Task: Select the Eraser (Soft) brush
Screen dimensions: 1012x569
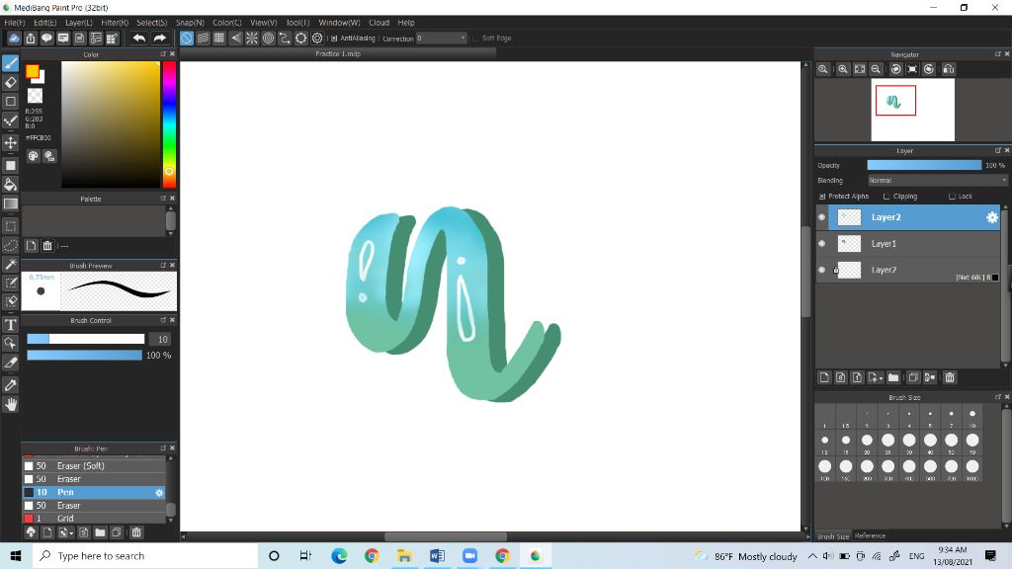Action: (x=94, y=466)
